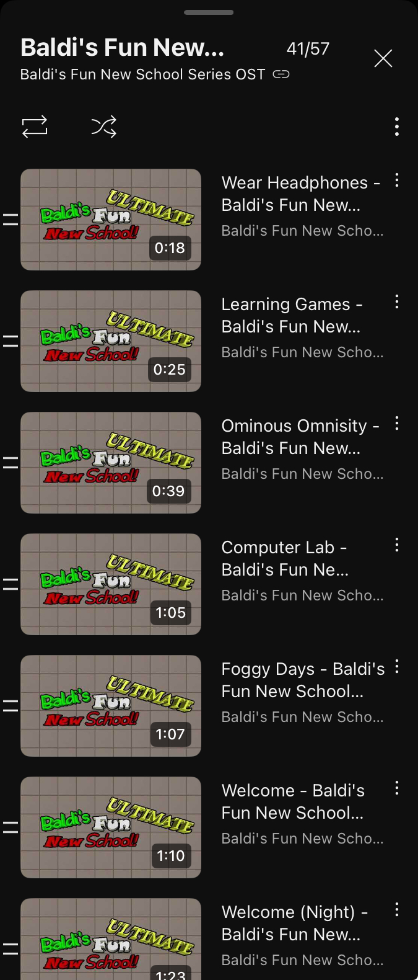Open the three-dot menu for Foggy Days
The image size is (418, 980).
[x=397, y=667]
